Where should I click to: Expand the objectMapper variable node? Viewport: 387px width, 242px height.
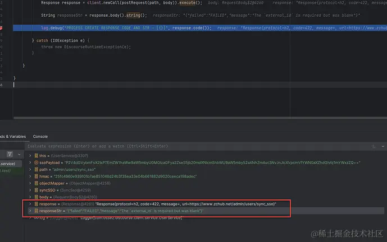pos(30,183)
